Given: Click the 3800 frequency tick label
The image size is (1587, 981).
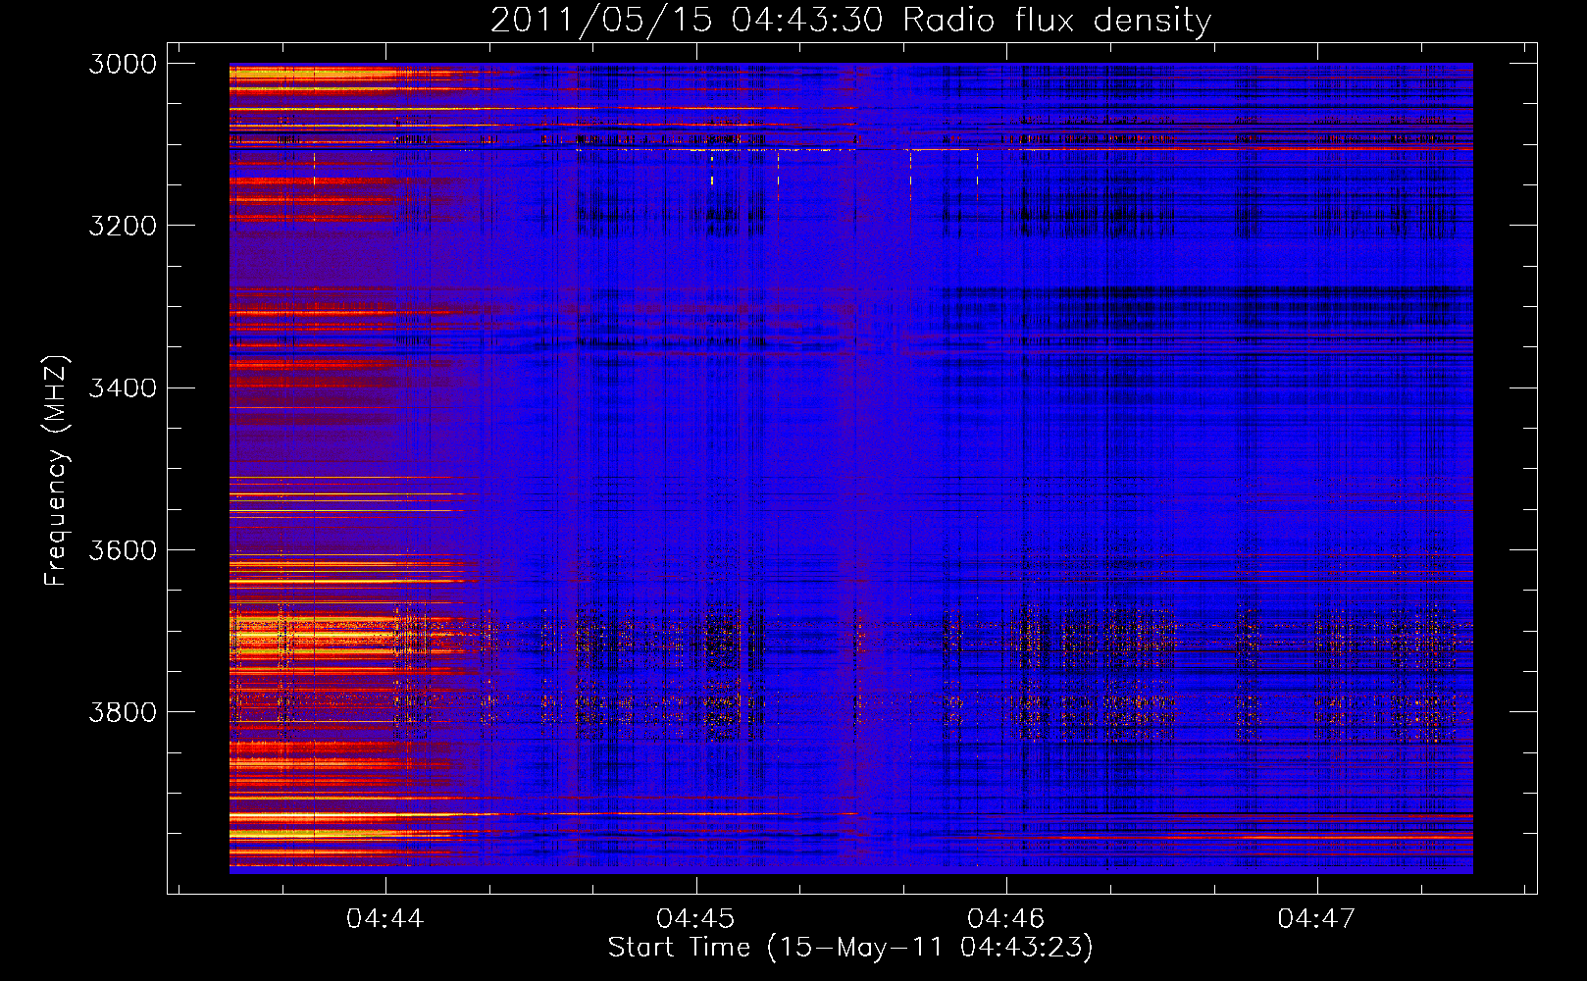Looking at the screenshot, I should coord(123,711).
